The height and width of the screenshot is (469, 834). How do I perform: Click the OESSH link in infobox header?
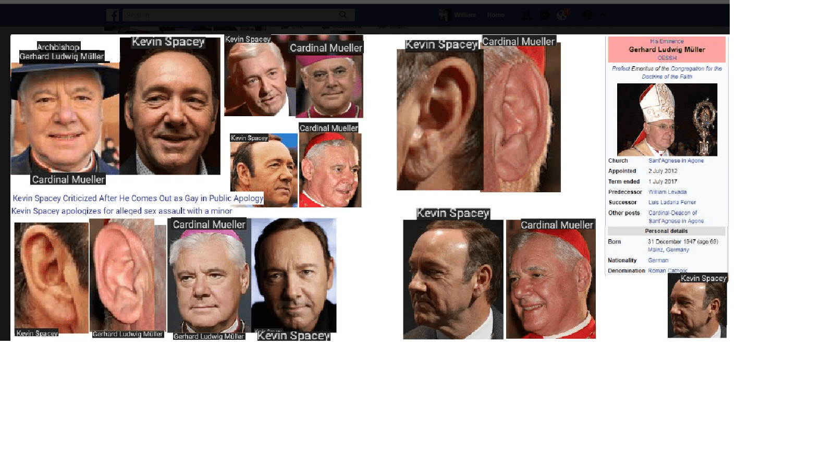click(x=667, y=58)
